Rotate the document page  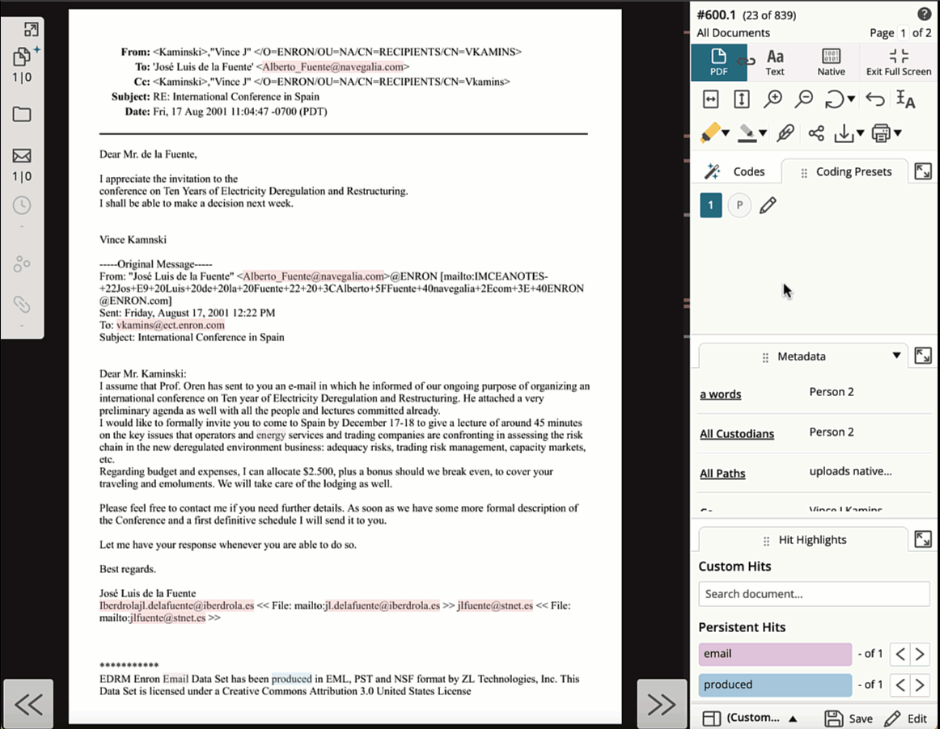click(834, 99)
